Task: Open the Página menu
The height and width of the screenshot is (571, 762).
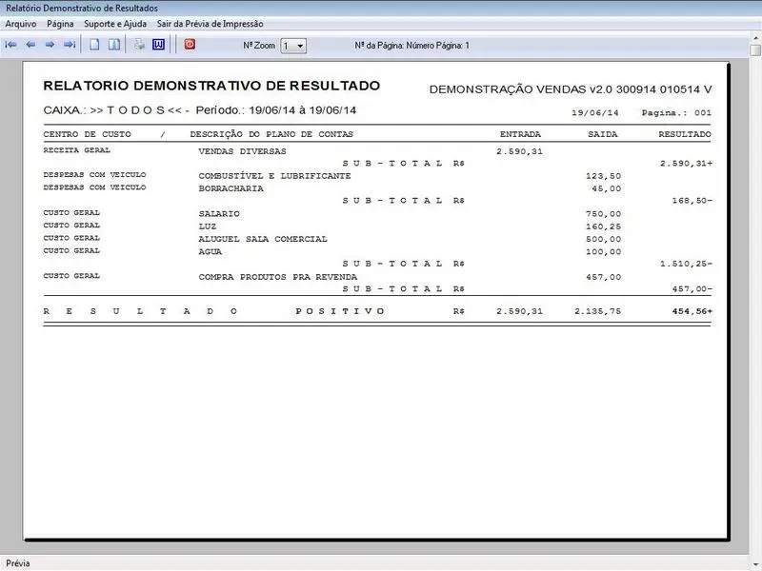Action: pyautogui.click(x=60, y=24)
